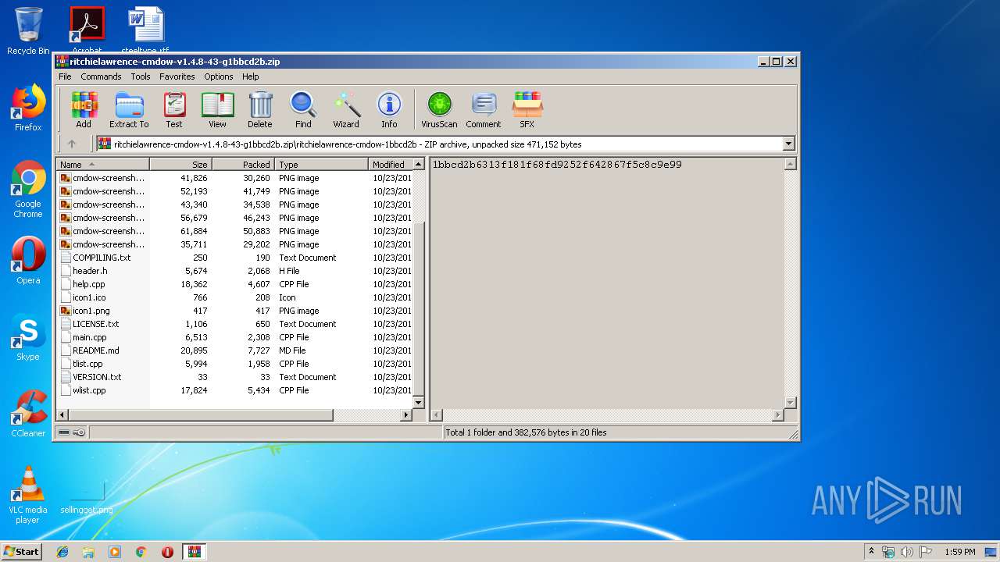Show hidden tray icons arrow
Screen dimensions: 1000x562
coord(871,552)
